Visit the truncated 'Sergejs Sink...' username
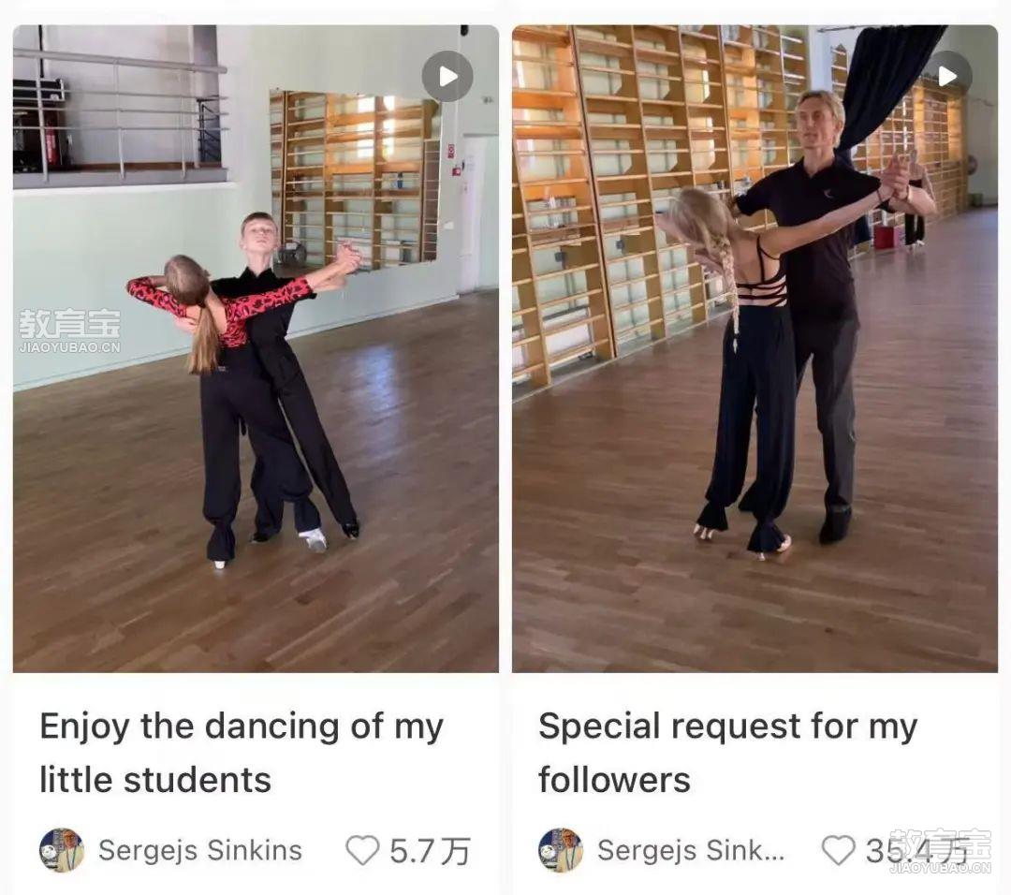This screenshot has width=1011, height=895. [691, 850]
